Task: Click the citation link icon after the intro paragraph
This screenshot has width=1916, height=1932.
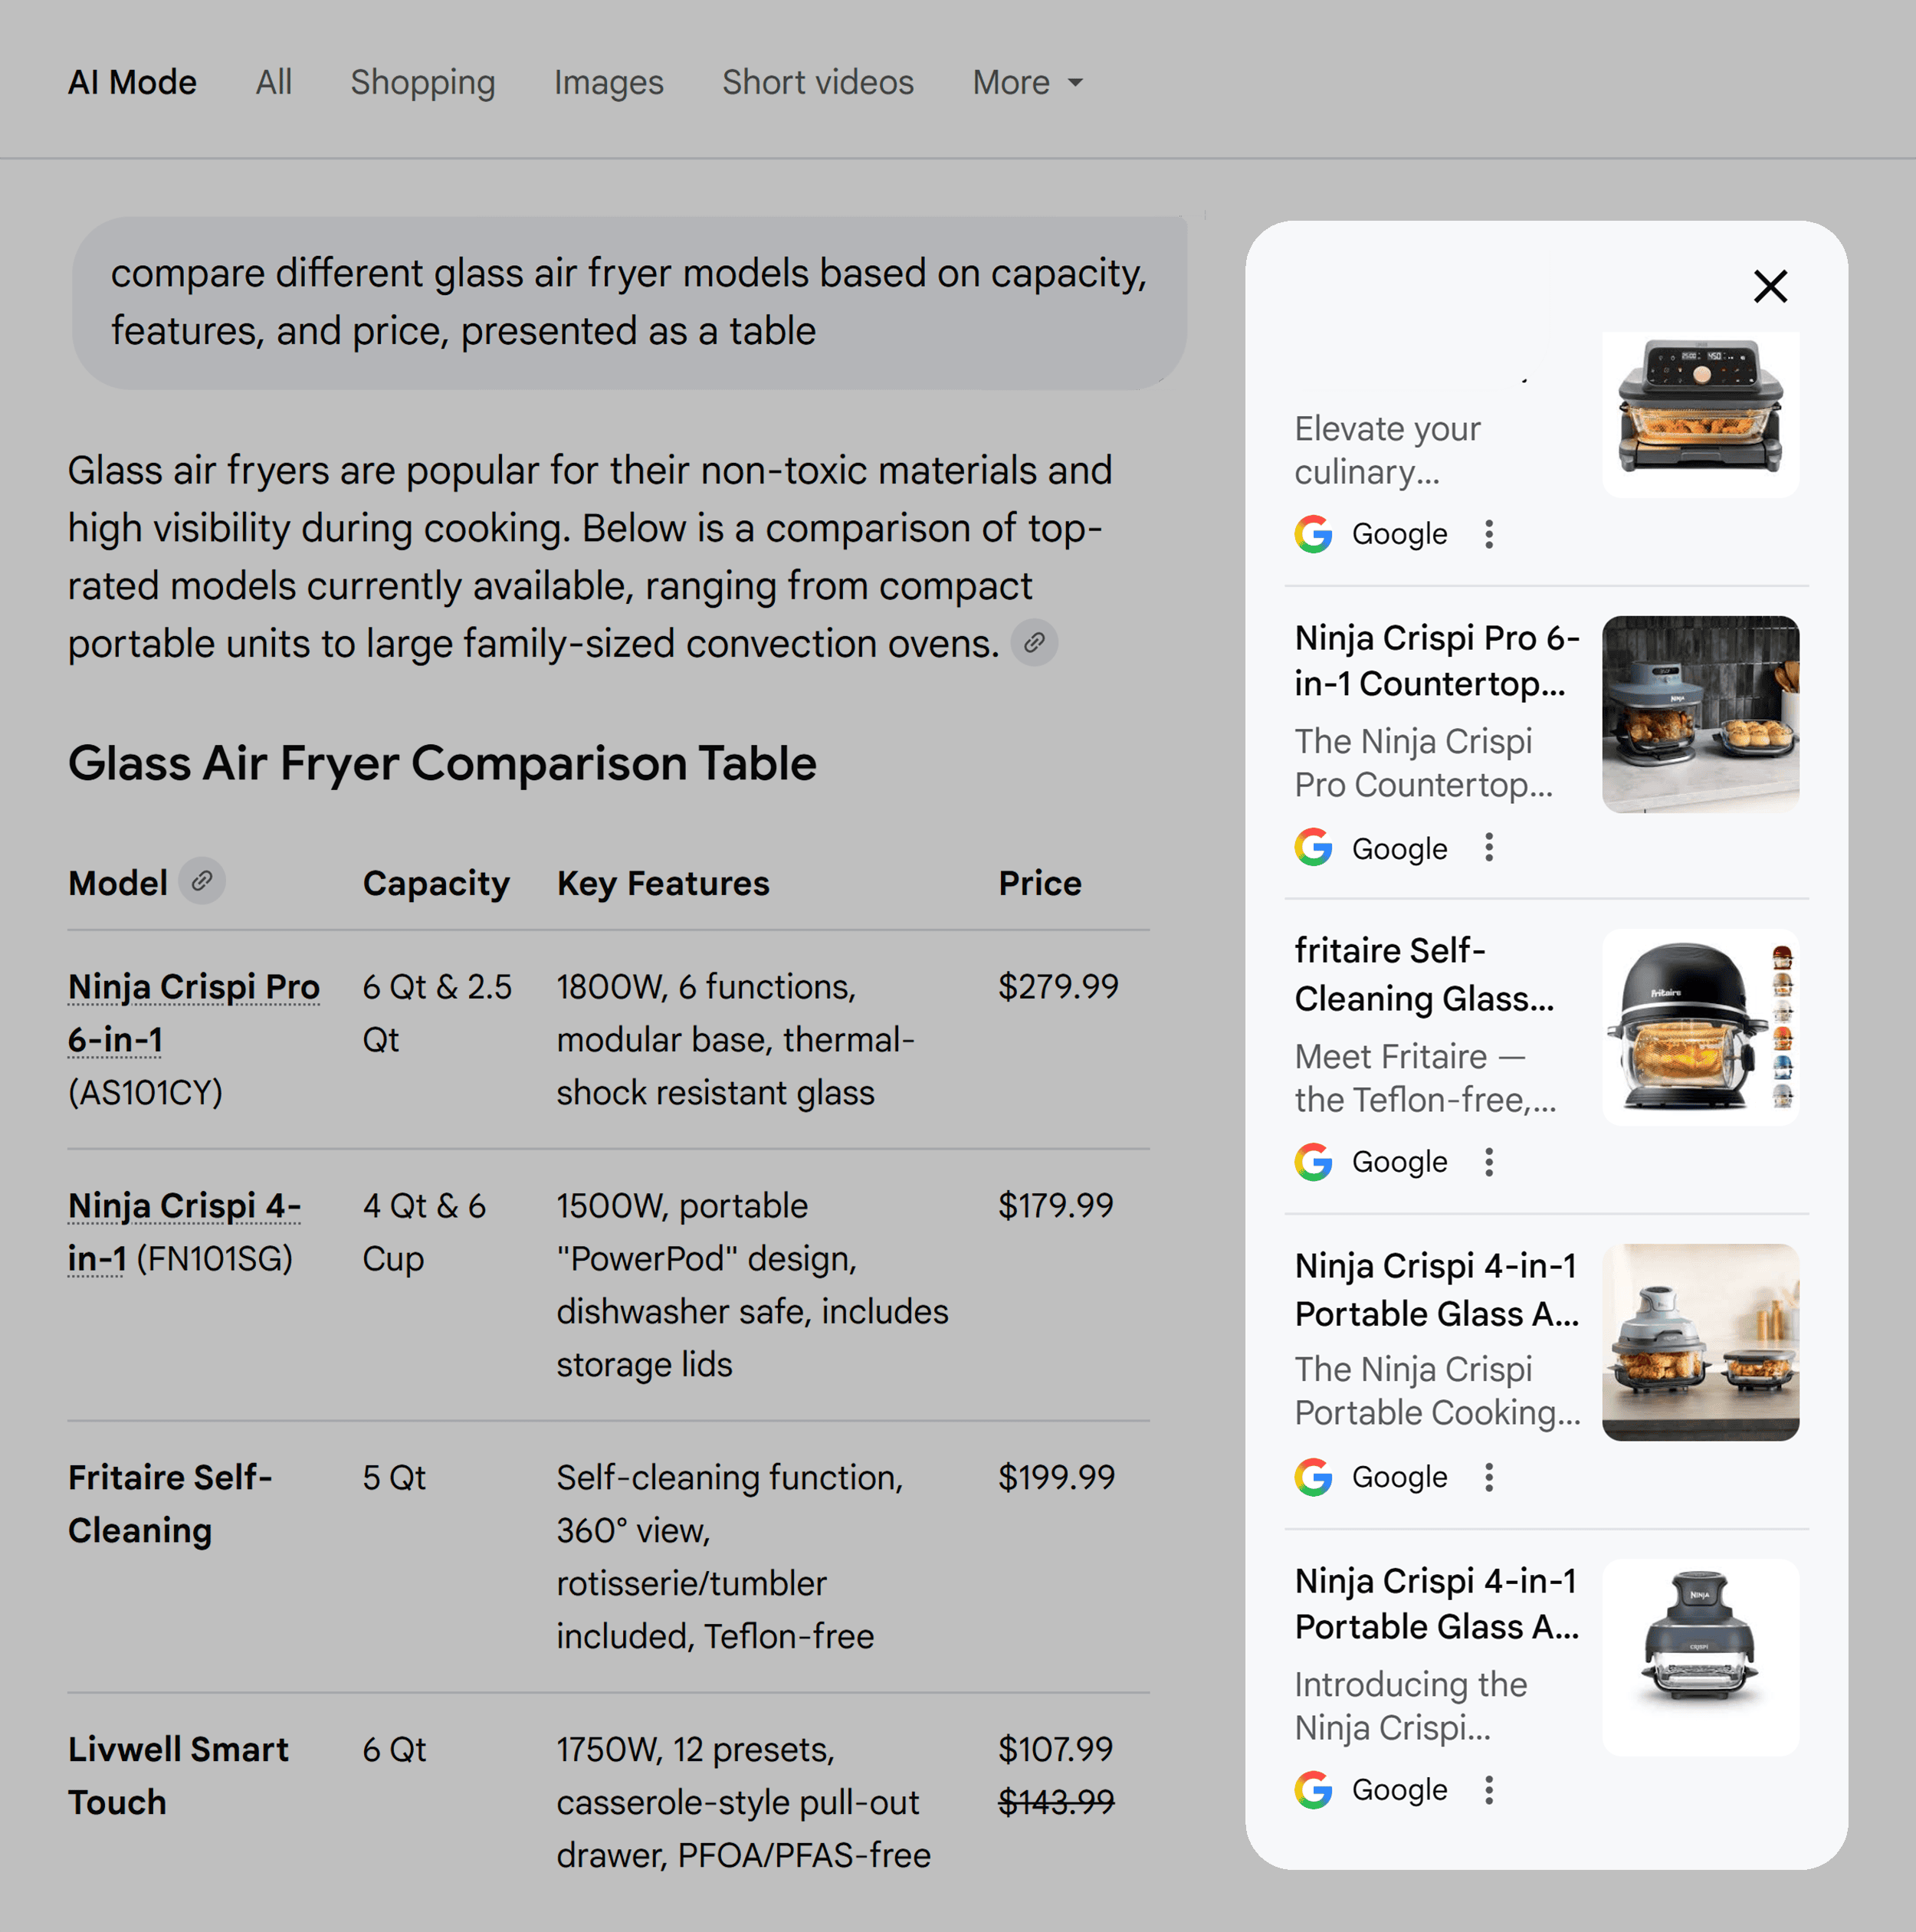Action: [x=1035, y=643]
